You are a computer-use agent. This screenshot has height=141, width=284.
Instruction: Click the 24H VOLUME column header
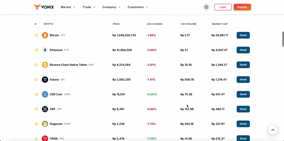coord(189,24)
